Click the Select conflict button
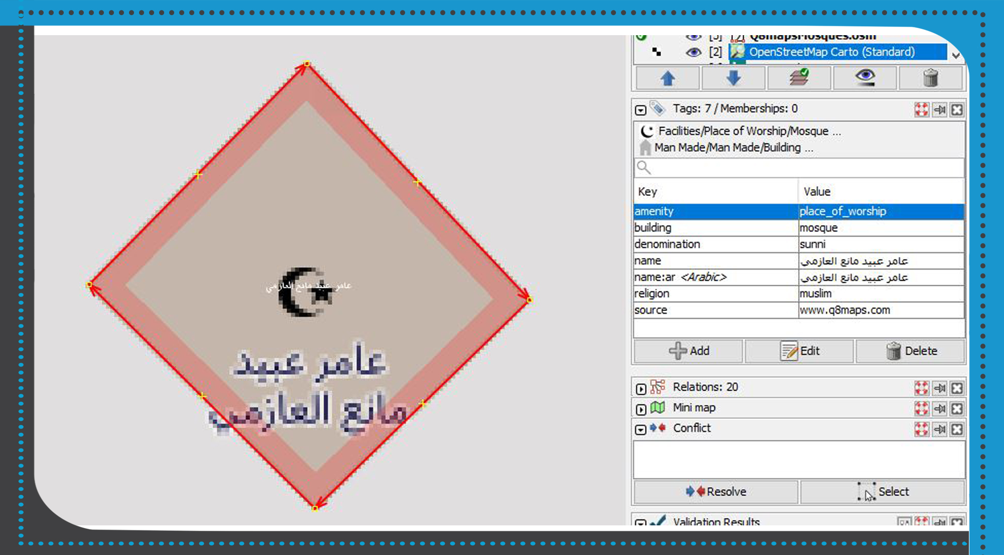 (882, 492)
